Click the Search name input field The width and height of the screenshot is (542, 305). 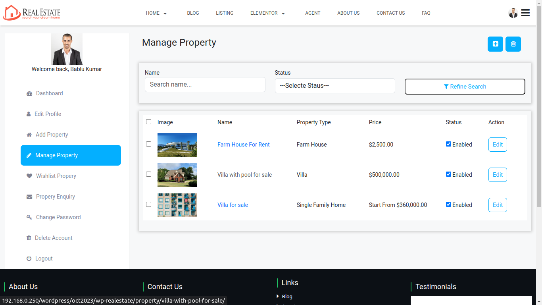pyautogui.click(x=205, y=85)
